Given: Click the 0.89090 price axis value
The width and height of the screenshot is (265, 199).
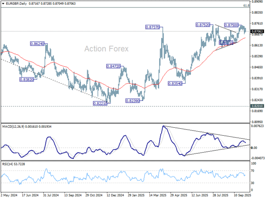Looking at the screenshot, I should pyautogui.click(x=257, y=2).
